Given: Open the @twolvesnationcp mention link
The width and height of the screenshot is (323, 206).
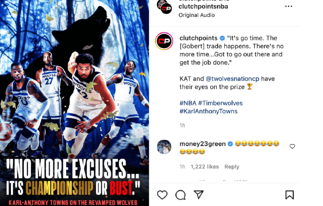Looking at the screenshot, I should point(233,79).
